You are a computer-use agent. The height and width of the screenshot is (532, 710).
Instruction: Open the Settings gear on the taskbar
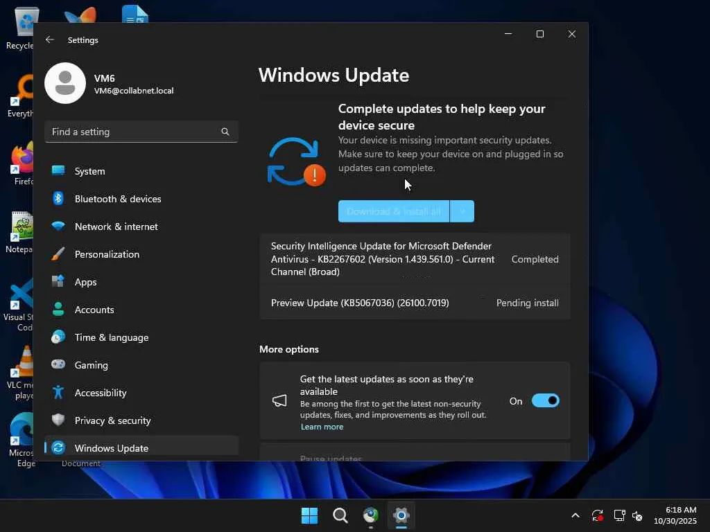pos(401,515)
